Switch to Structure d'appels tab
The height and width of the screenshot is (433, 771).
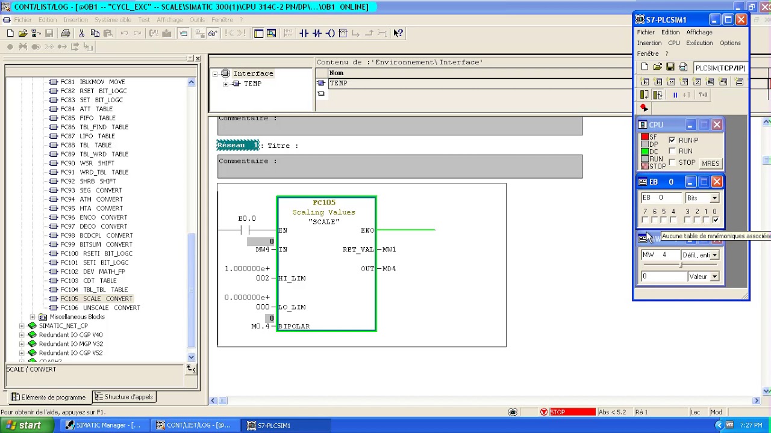123,397
